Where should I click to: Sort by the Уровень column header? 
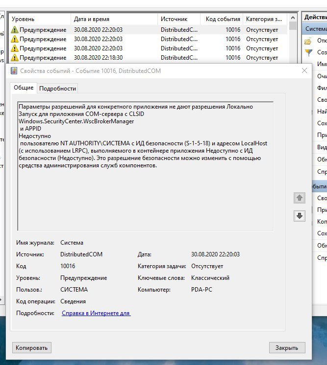click(40, 19)
